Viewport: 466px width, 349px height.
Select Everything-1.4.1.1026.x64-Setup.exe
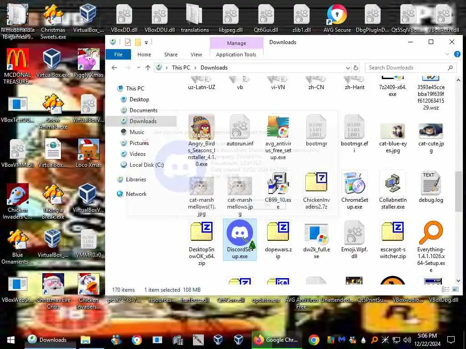click(431, 246)
